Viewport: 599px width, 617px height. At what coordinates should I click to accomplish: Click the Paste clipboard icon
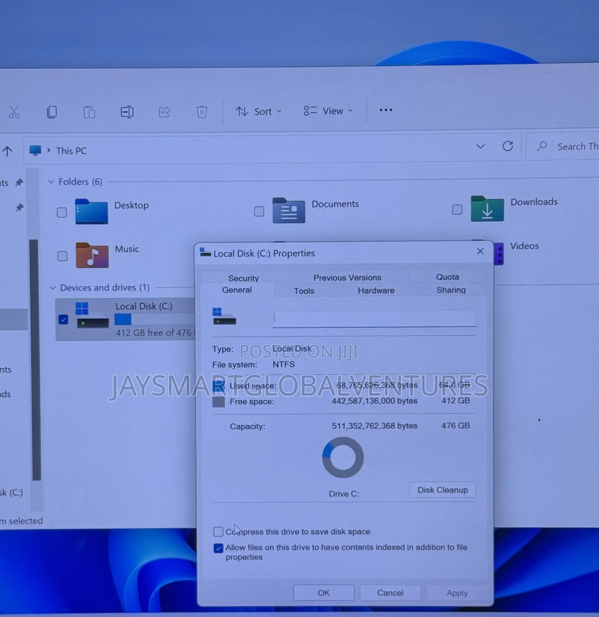tap(89, 112)
